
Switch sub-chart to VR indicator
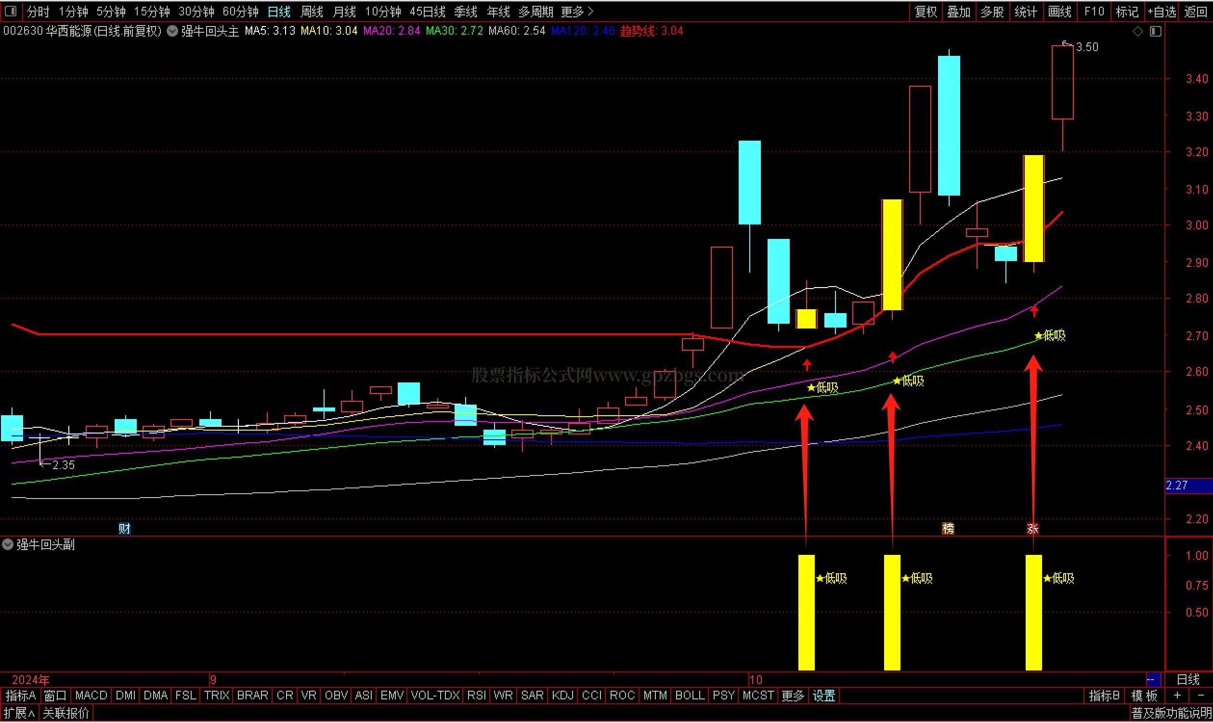click(x=309, y=696)
